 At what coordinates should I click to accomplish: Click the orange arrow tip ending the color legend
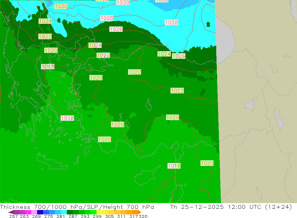tap(140, 212)
